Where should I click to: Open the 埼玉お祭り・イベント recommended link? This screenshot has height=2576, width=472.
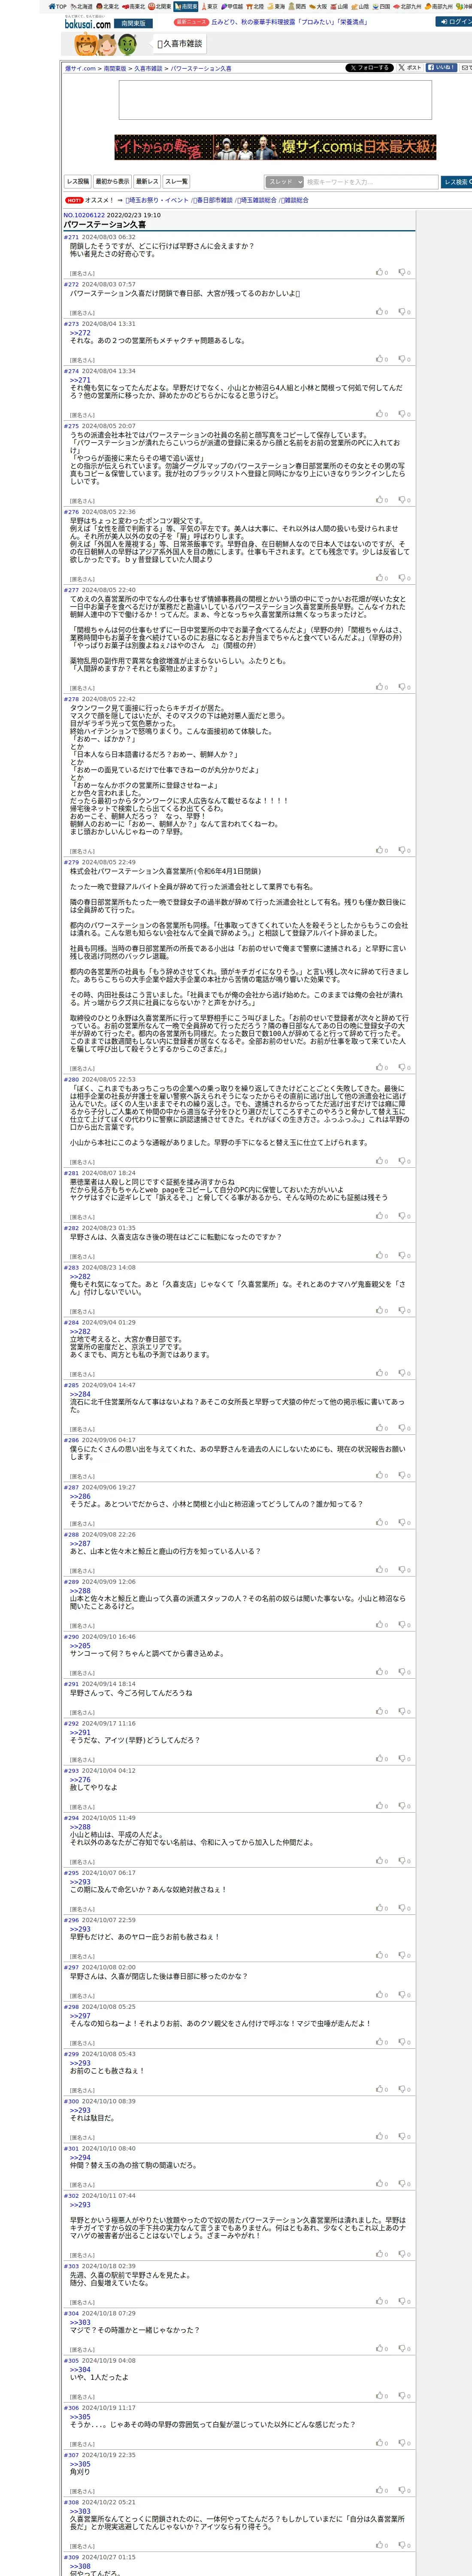point(157,200)
